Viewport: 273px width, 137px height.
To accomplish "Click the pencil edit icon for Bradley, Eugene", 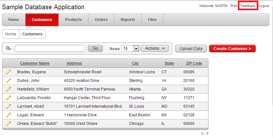I will click(x=8, y=72).
